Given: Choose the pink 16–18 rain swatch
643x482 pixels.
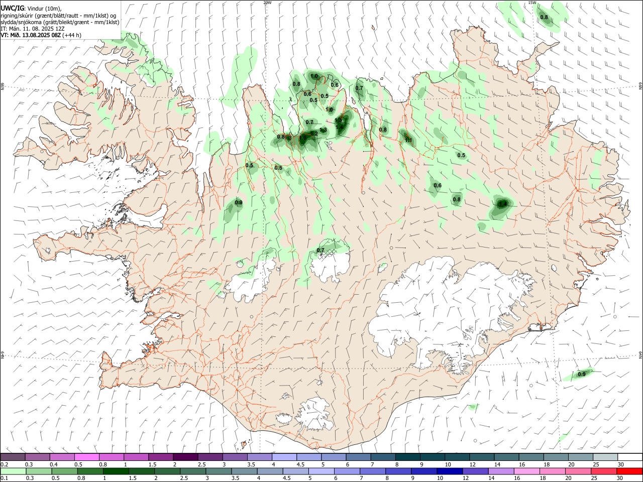Looking at the screenshot, I should click(x=527, y=471).
